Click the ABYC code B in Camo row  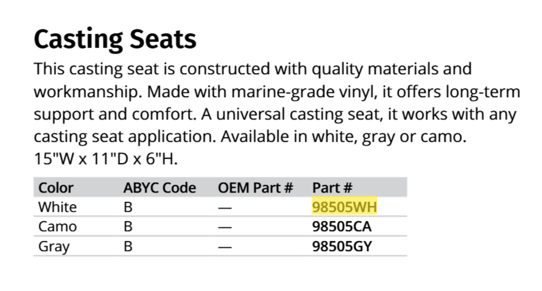point(128,227)
